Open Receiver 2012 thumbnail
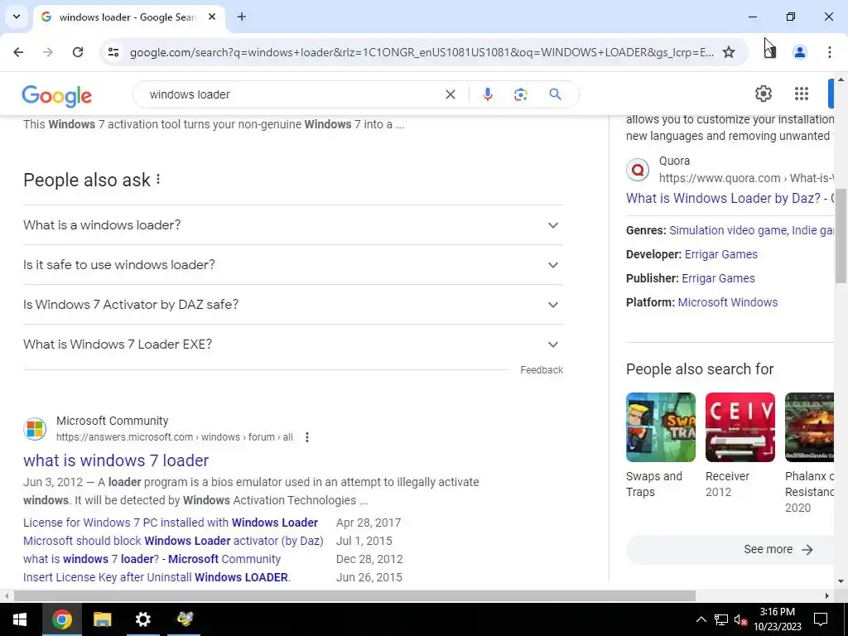 pos(740,427)
